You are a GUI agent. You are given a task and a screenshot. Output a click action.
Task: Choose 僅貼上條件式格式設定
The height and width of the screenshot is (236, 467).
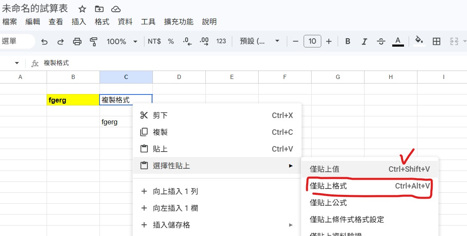point(370,220)
